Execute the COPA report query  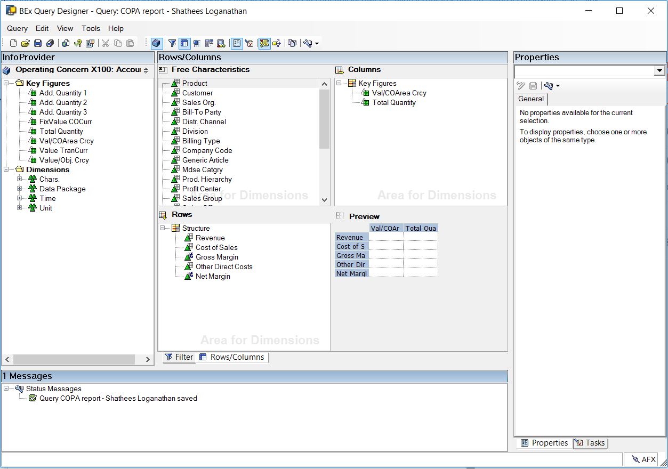pyautogui.click(x=65, y=43)
